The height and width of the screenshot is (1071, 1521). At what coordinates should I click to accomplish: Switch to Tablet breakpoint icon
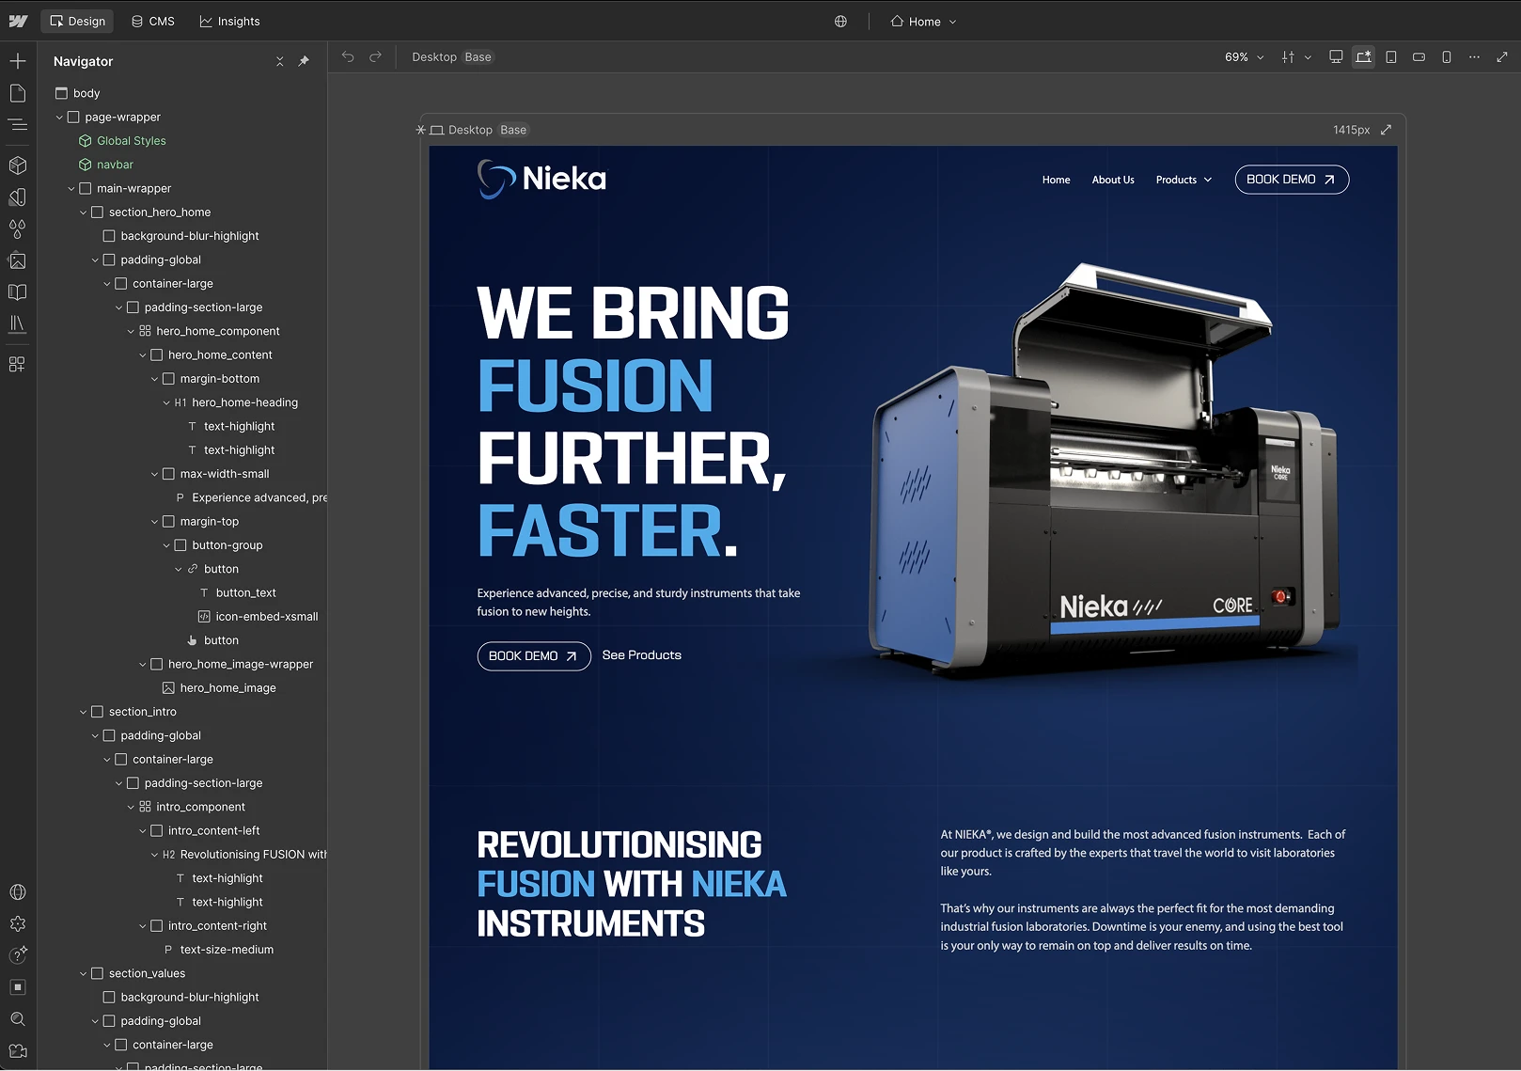click(1391, 56)
